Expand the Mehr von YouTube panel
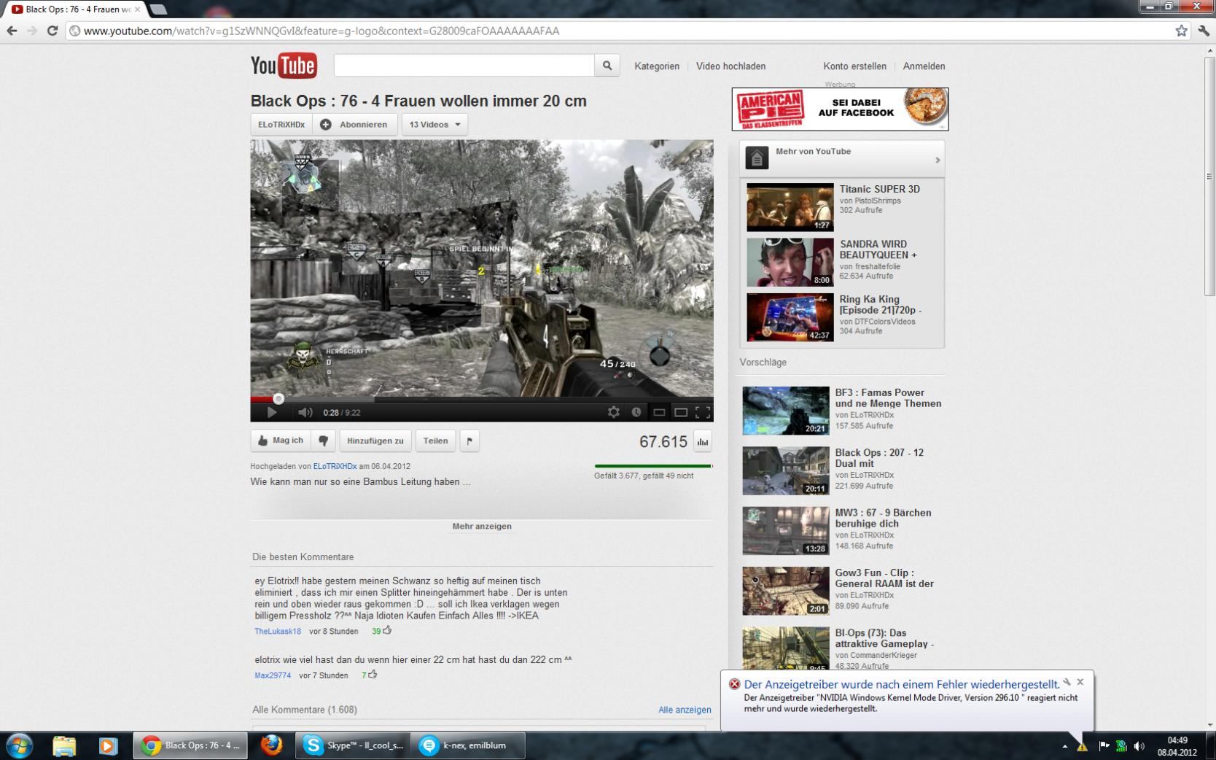Image resolution: width=1216 pixels, height=760 pixels. pyautogui.click(x=842, y=158)
